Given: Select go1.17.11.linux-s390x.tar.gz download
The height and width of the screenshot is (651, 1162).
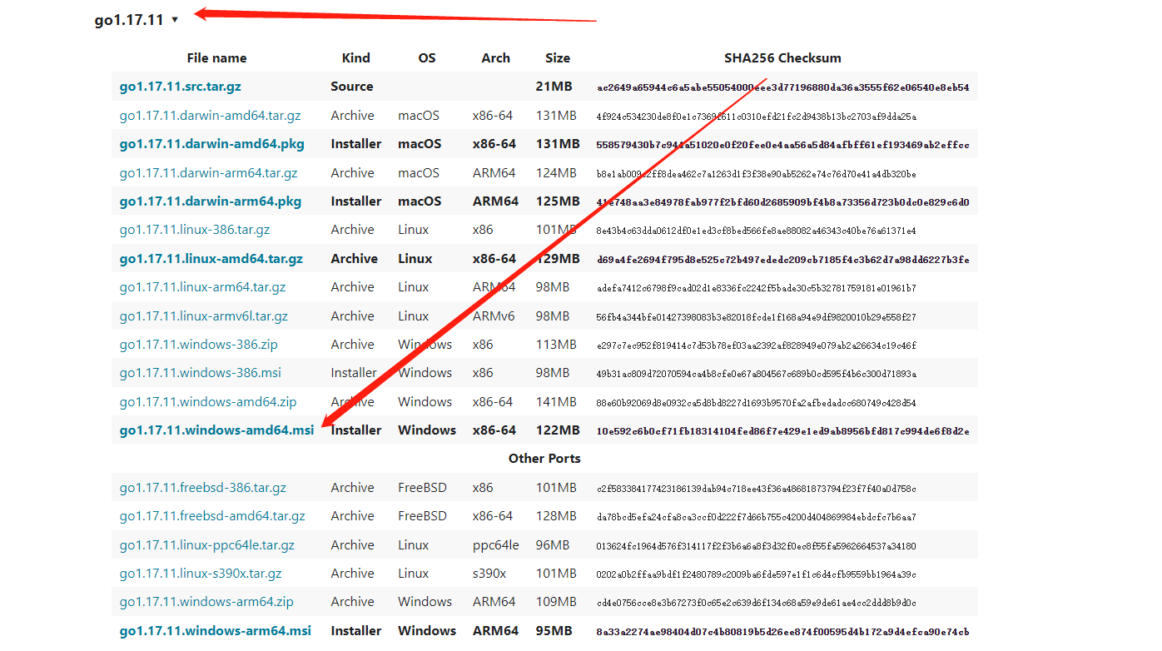Looking at the screenshot, I should (201, 574).
